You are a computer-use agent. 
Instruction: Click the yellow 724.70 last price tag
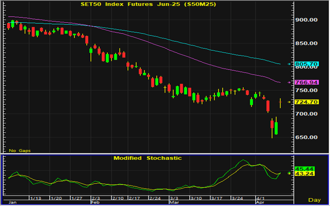pos(308,102)
